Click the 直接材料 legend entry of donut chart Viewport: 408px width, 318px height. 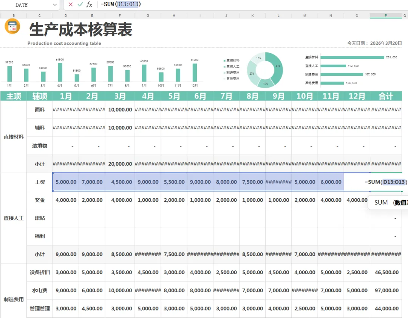[231, 60]
